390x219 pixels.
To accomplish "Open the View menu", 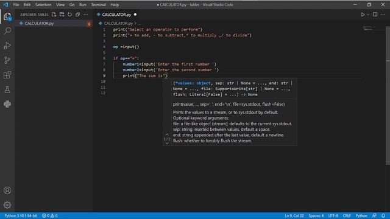I will point(60,4).
